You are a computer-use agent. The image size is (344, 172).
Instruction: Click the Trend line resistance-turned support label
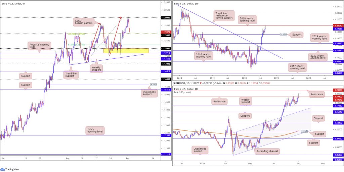pos(223,15)
